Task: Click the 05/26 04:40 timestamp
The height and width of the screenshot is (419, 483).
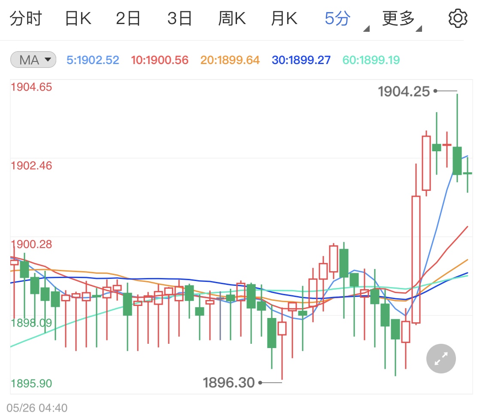Action: coord(37,408)
